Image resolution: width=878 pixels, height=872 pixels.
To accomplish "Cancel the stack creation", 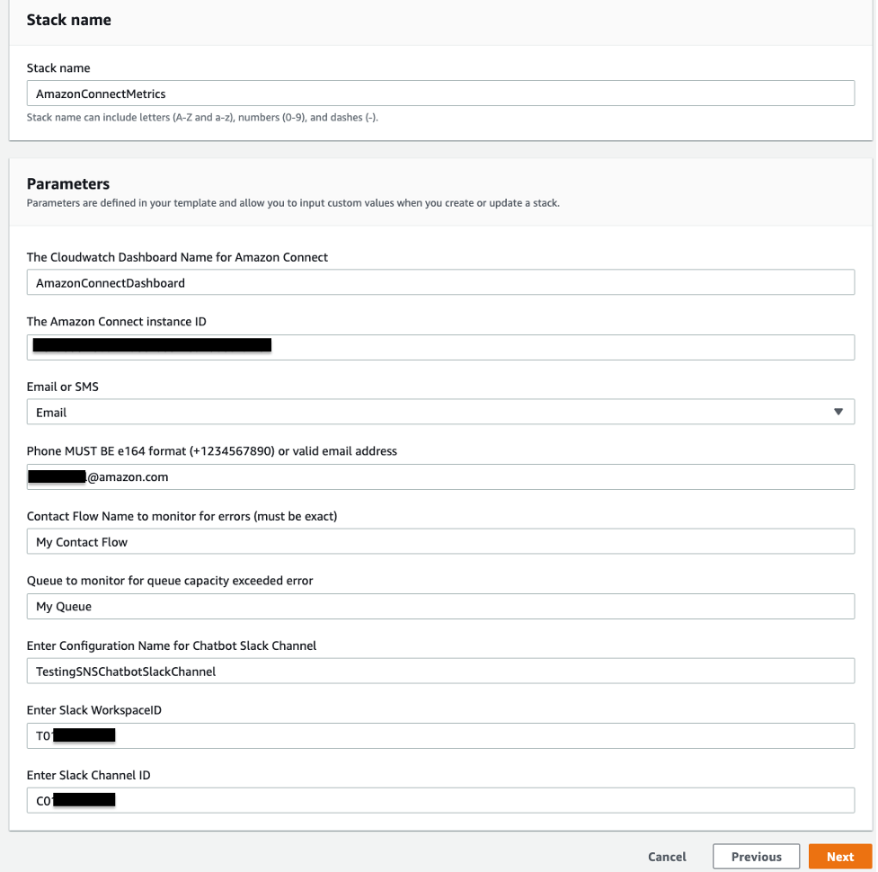I will tap(666, 857).
